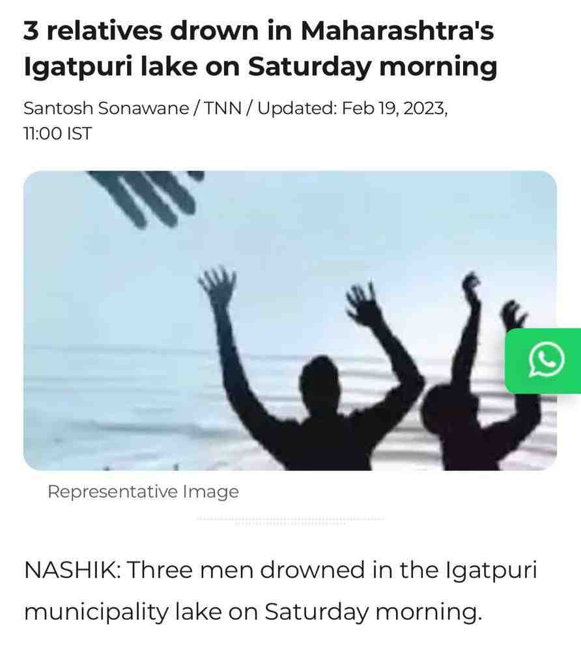Tap the word Maharashtra's in the headline
This screenshot has height=667, width=581.
tap(397, 31)
